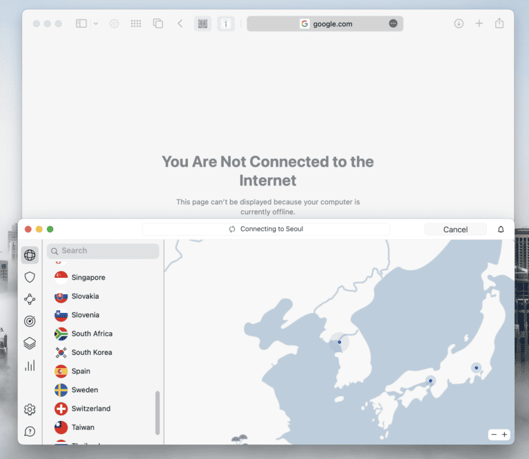Open the notifications bell icon

(501, 229)
